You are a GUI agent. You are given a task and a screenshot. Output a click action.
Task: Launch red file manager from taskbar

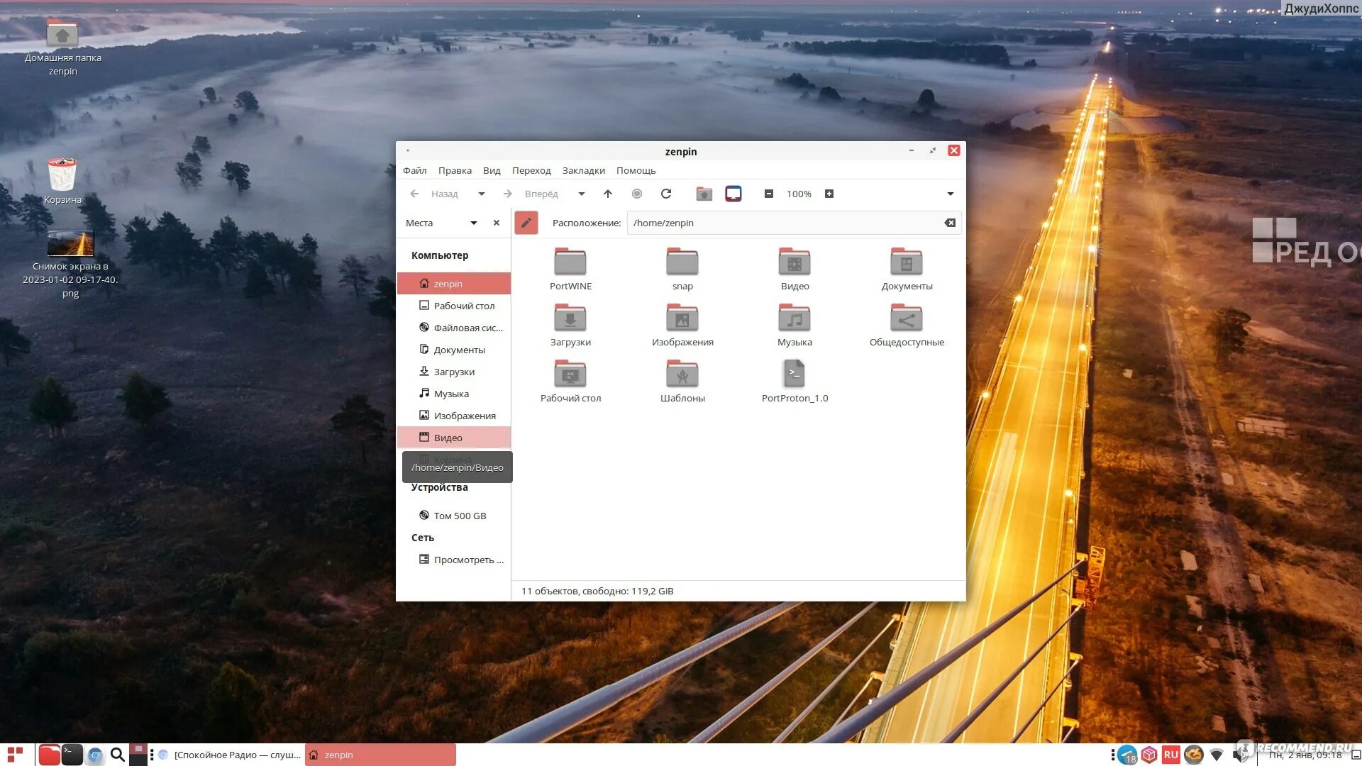click(x=49, y=755)
